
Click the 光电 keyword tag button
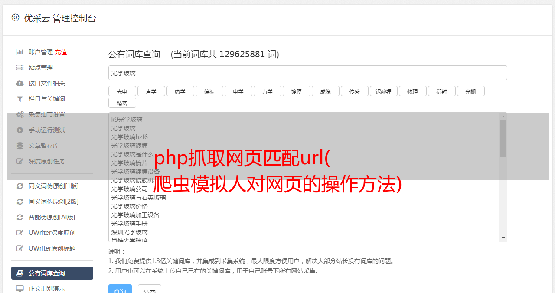pos(122,91)
